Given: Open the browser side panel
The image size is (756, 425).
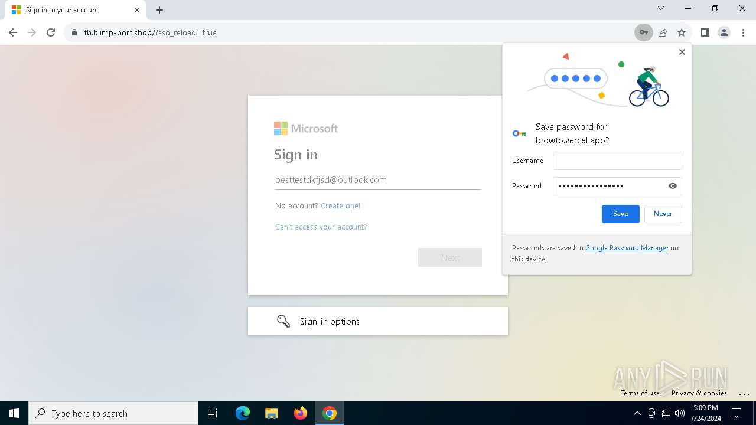Looking at the screenshot, I should pos(705,32).
